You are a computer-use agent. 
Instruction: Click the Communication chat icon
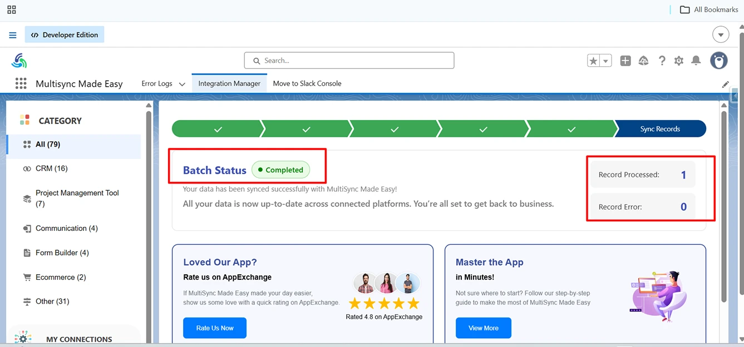coord(27,229)
